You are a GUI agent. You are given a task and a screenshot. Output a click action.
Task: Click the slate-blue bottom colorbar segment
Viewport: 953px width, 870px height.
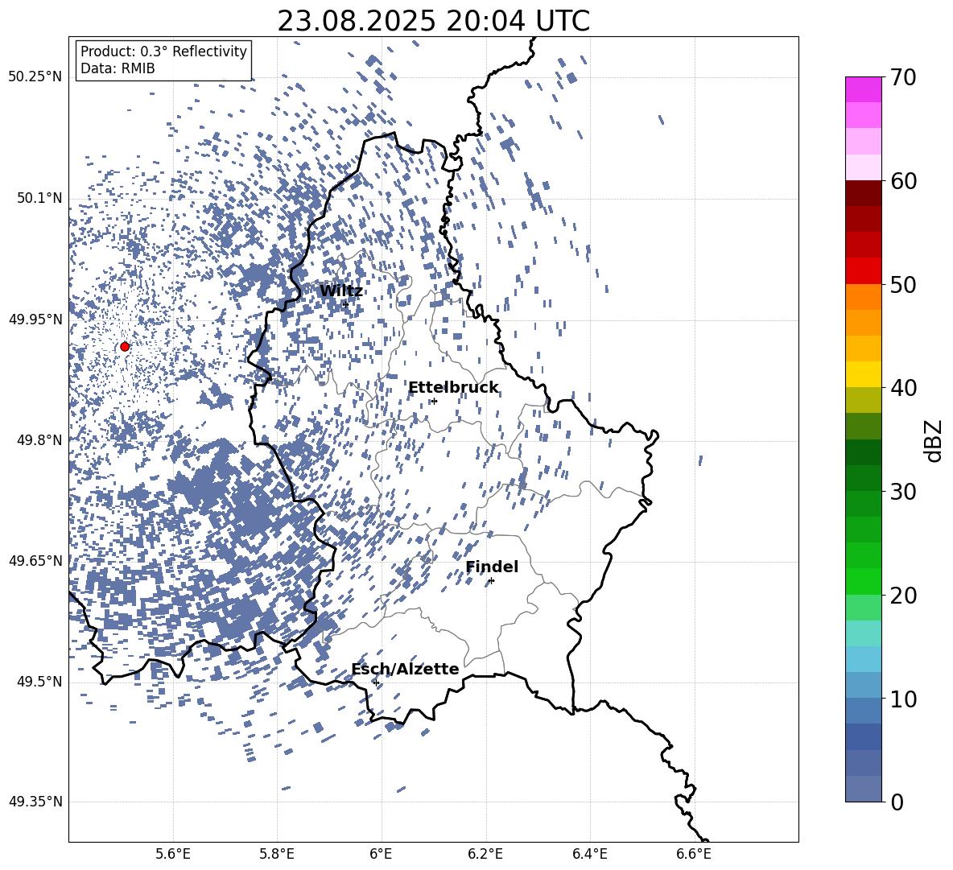[864, 790]
